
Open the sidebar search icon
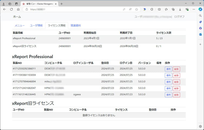coord(200,16)
